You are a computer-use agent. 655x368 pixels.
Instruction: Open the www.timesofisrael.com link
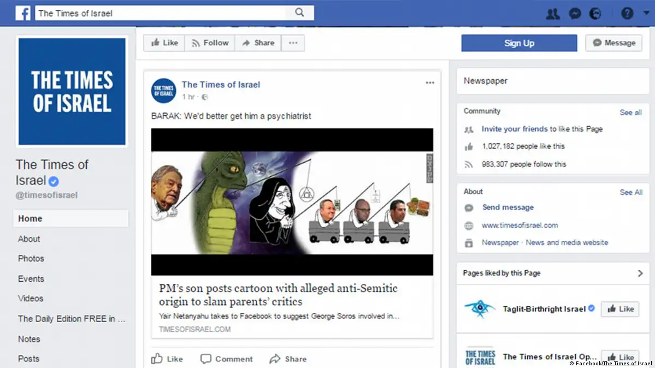[x=520, y=225]
